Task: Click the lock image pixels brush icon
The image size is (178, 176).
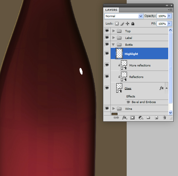Action: (122, 24)
